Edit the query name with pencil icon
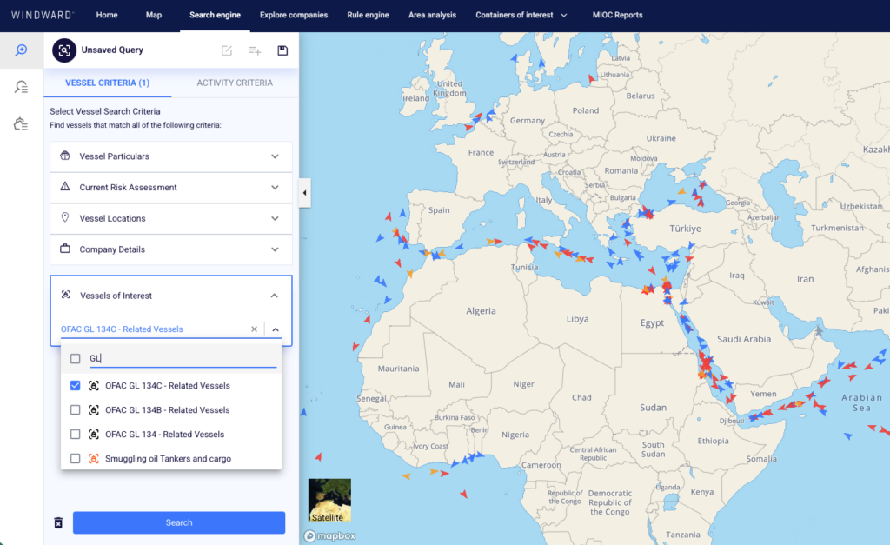The height and width of the screenshot is (545, 890). [x=227, y=50]
